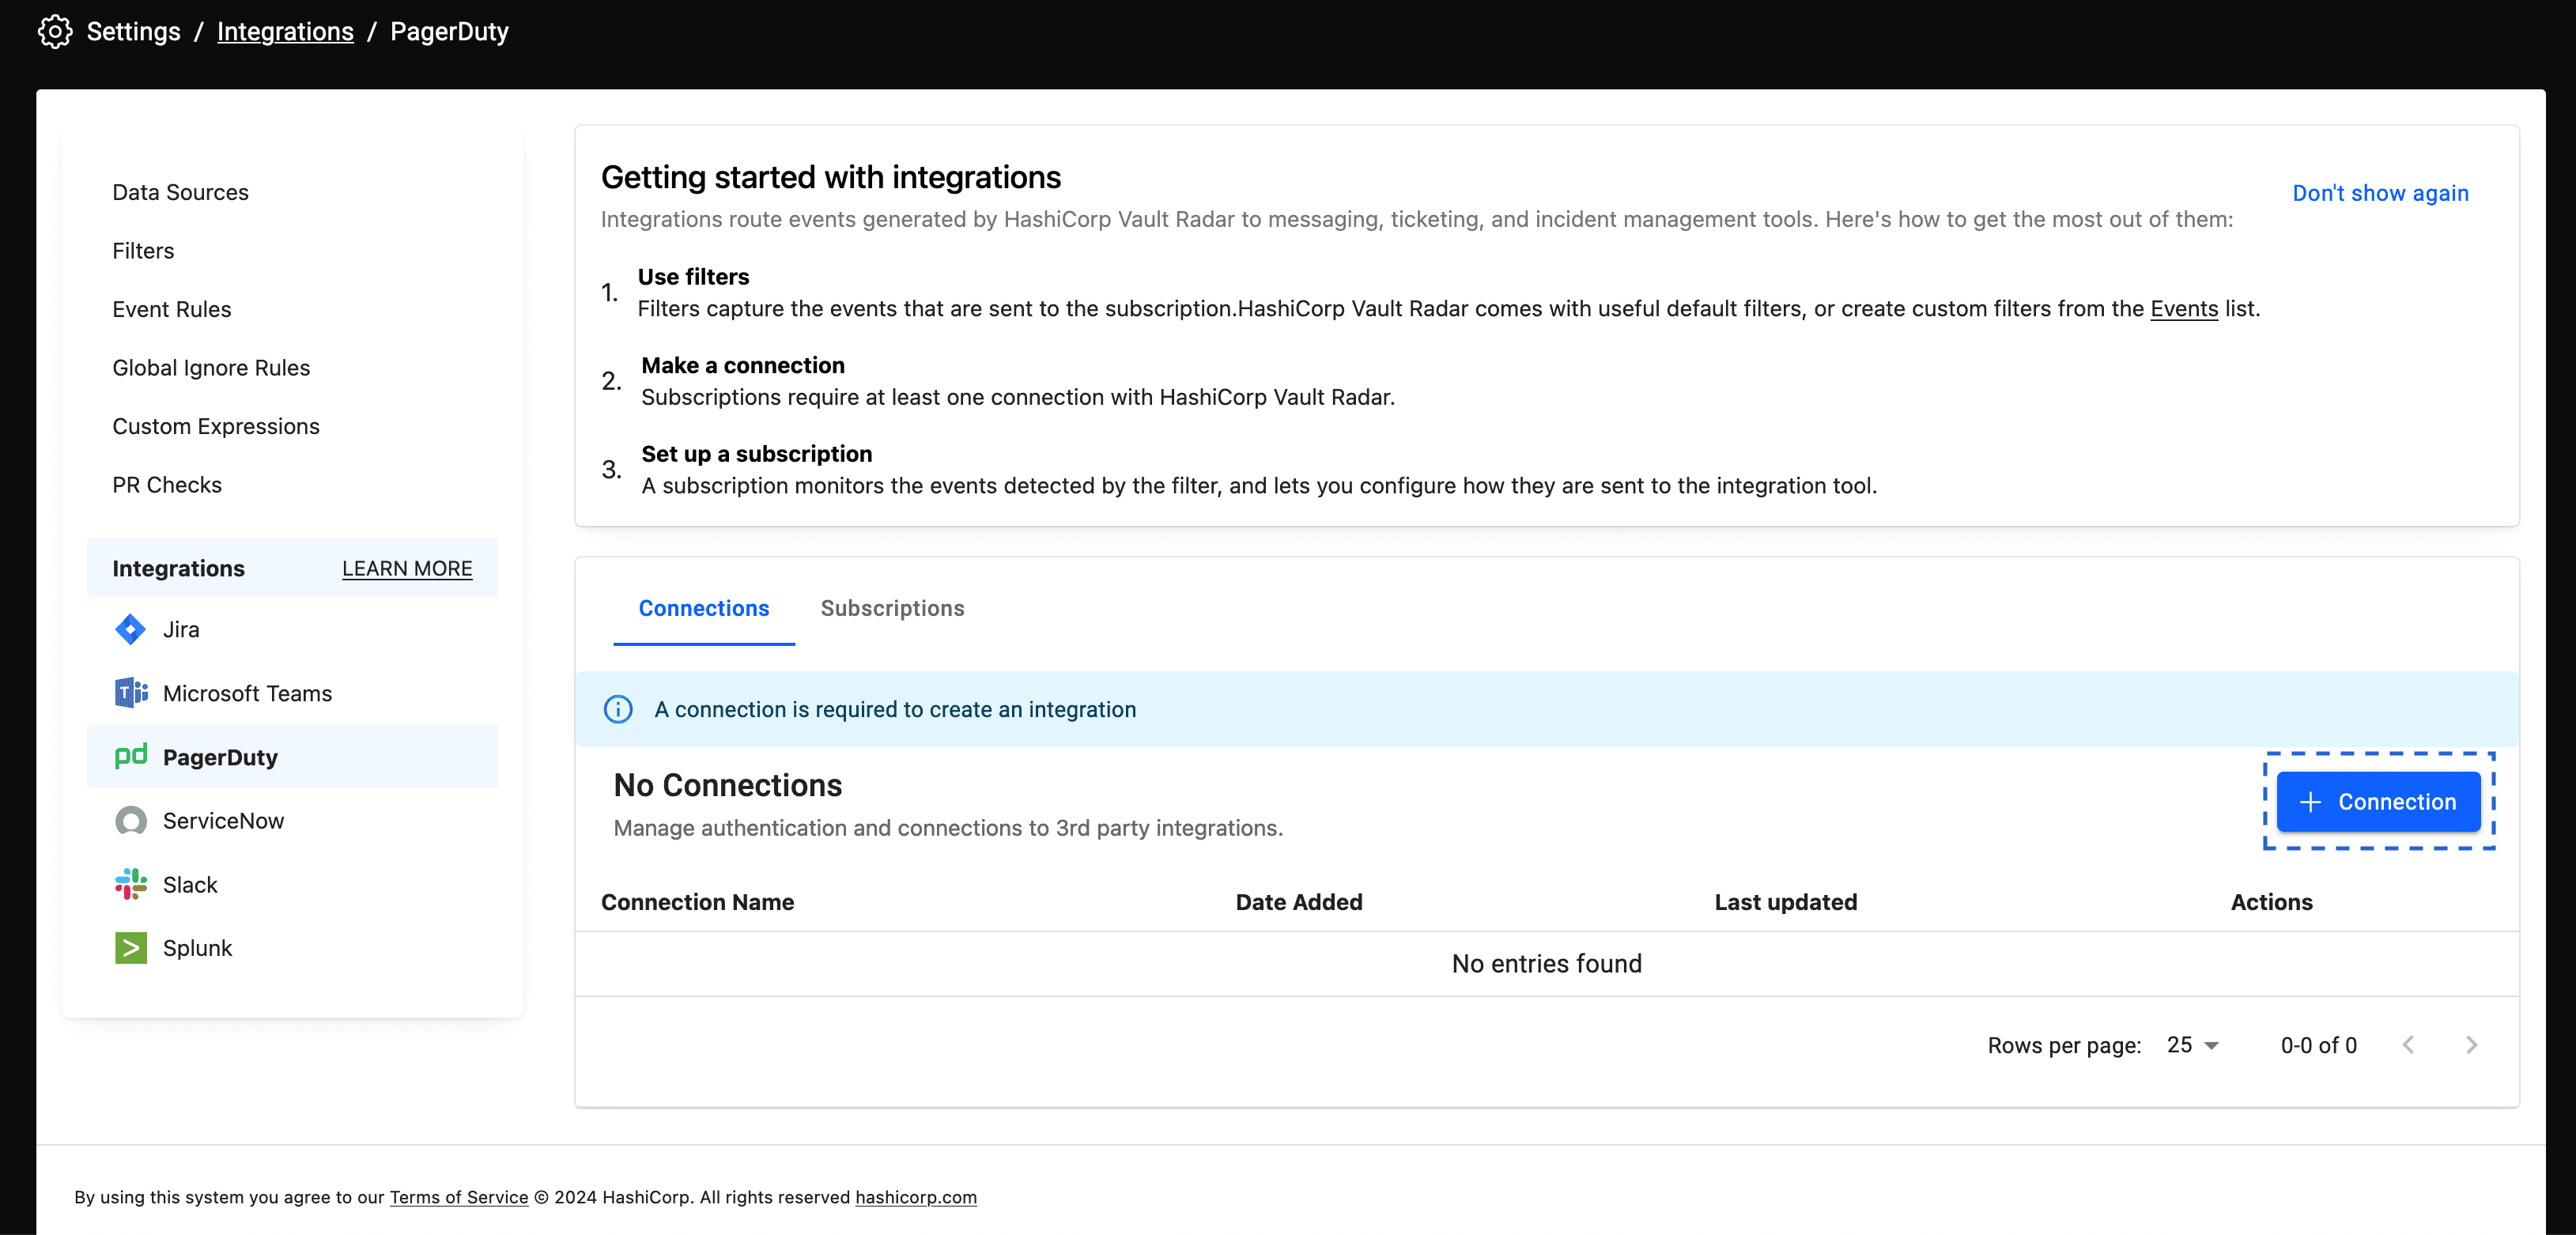Click the LEARN MORE button
Screen dimensions: 2576x1235
406,568
